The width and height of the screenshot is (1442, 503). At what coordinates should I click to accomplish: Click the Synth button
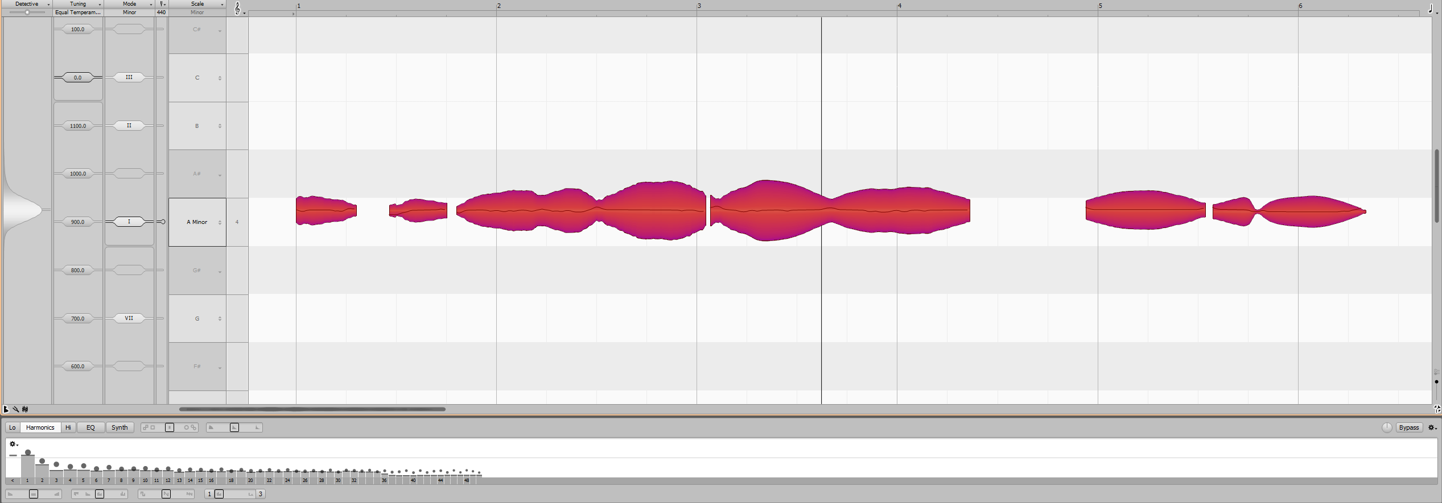[x=120, y=427]
